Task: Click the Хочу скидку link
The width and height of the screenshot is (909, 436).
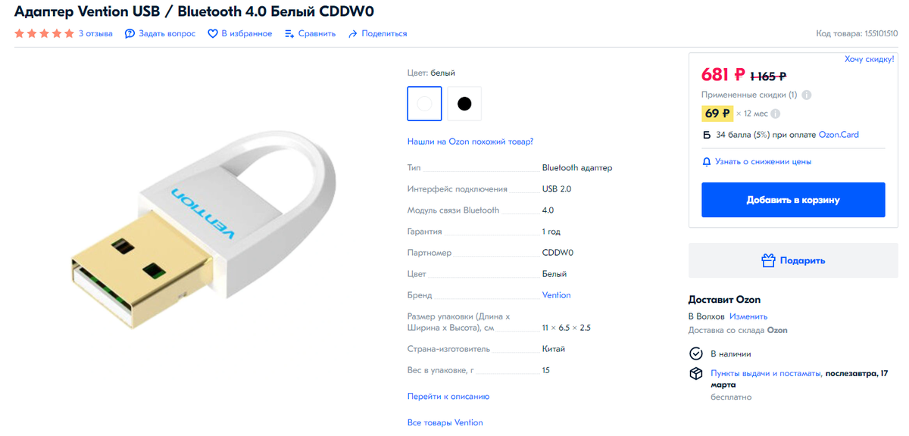Action: coord(870,59)
